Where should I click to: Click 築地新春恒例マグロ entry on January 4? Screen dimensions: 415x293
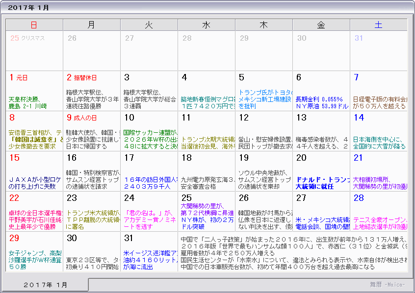(x=208, y=103)
